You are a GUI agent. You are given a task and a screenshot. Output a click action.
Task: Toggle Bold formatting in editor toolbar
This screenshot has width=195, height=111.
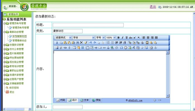118,37
